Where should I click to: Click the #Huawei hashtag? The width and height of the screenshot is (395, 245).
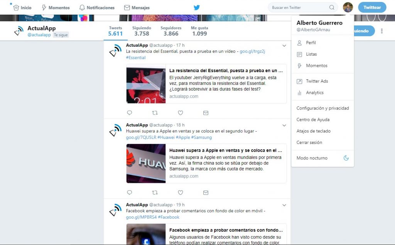tap(166, 137)
